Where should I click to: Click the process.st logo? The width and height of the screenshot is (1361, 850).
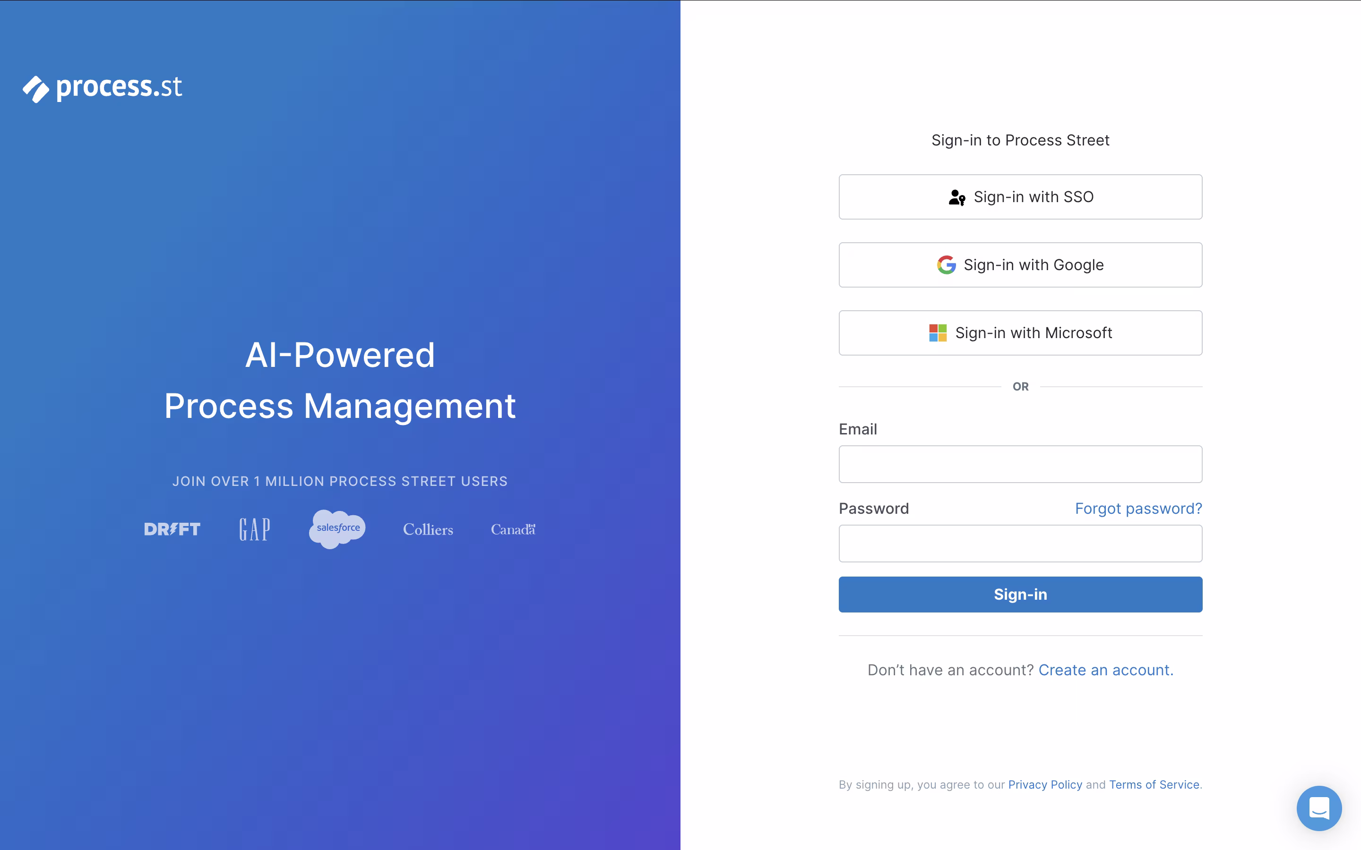(x=103, y=88)
